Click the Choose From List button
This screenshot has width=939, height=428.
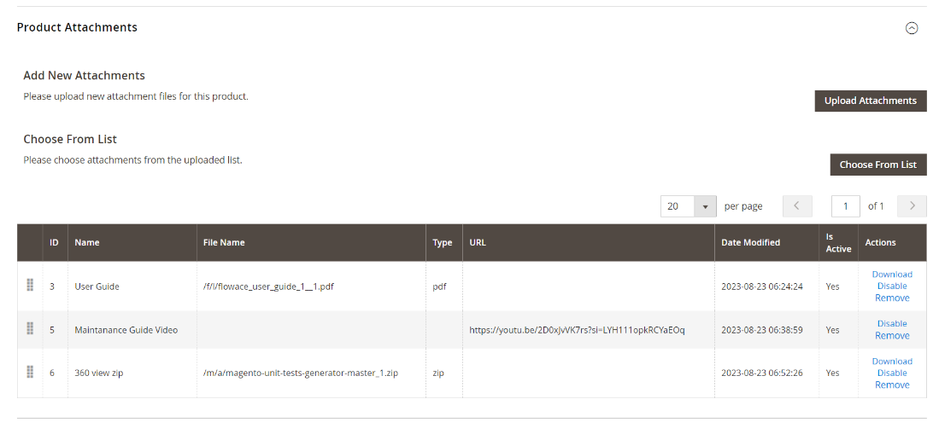[x=877, y=165]
